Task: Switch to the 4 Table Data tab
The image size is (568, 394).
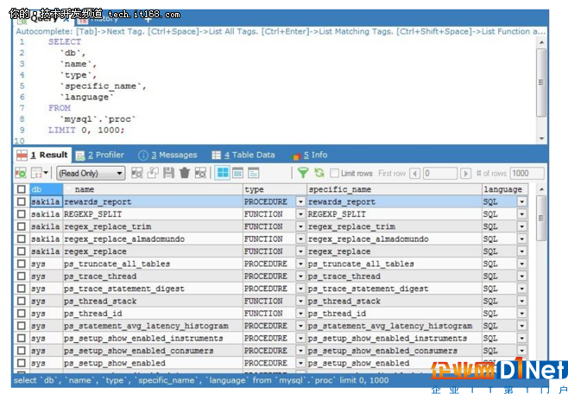Action: 243,156
